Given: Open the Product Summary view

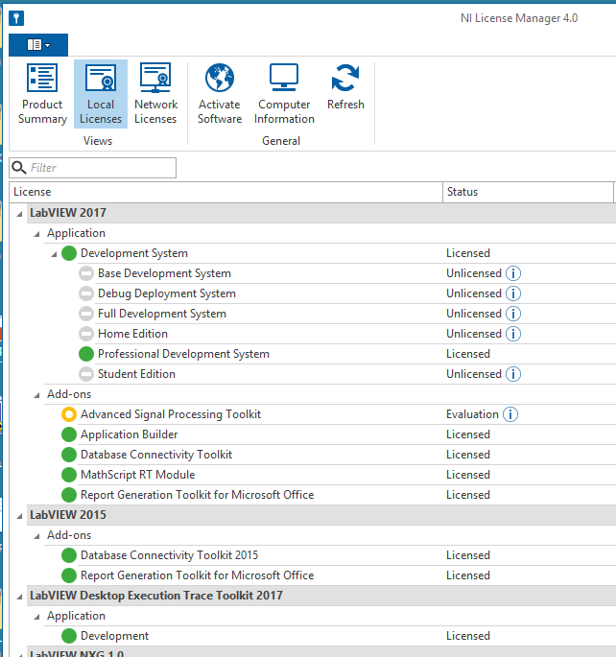Looking at the screenshot, I should pos(42,94).
